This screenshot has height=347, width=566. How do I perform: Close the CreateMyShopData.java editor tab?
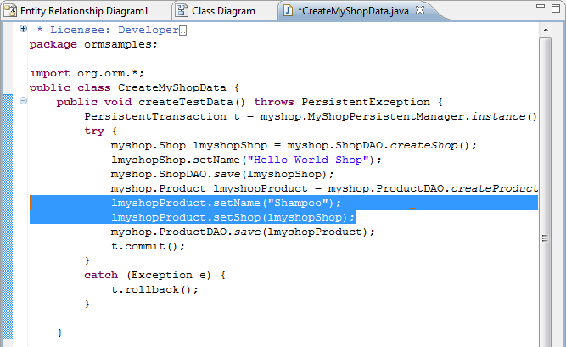[x=420, y=10]
